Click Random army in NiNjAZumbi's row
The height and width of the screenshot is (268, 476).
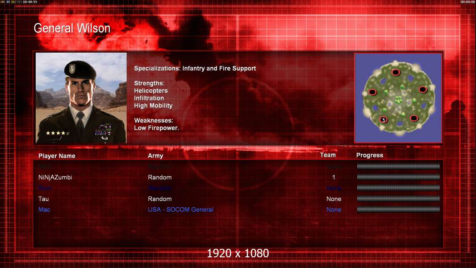[x=160, y=177]
